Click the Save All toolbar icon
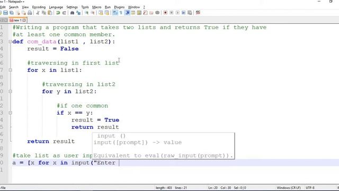This screenshot has height=191, width=339. (x=12, y=13)
